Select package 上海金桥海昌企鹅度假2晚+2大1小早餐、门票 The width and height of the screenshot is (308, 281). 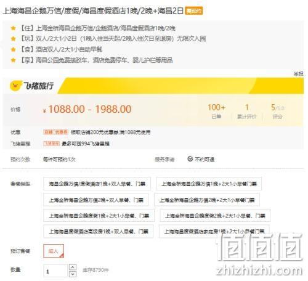[x=215, y=216]
